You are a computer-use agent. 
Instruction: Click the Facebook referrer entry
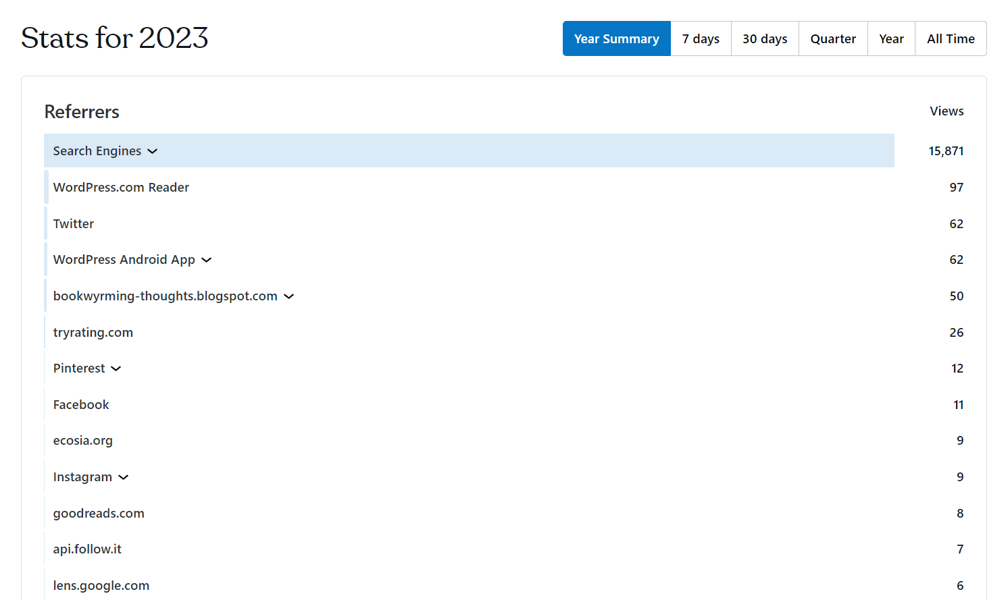tap(81, 405)
